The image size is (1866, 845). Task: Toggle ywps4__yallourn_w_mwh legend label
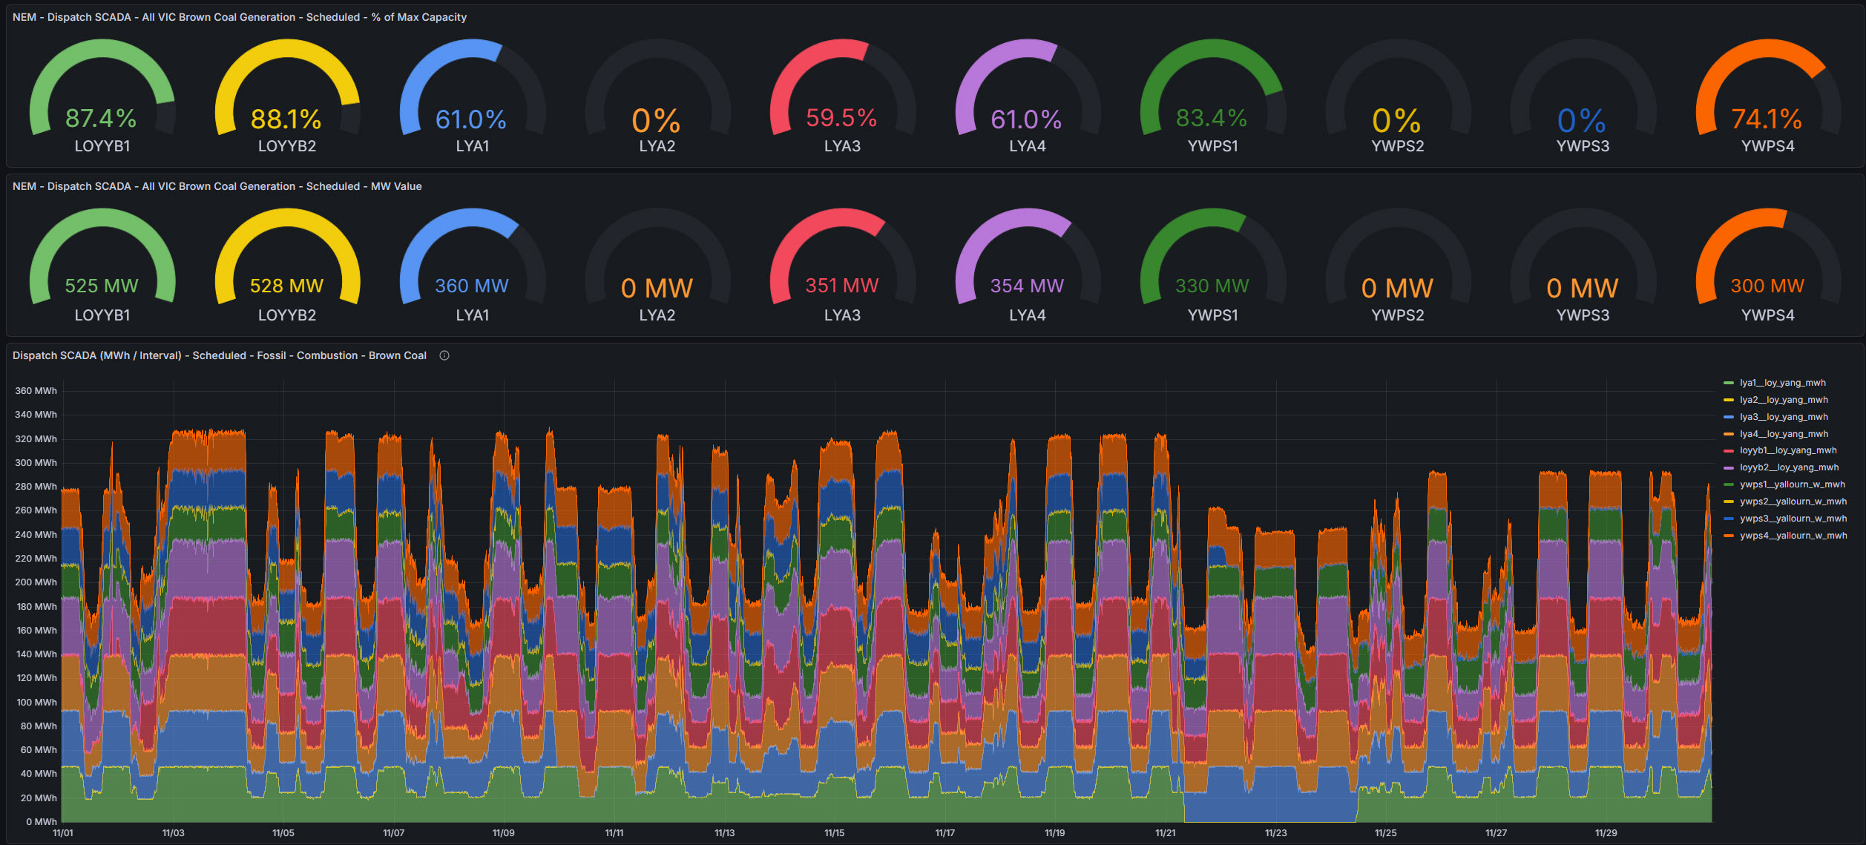(x=1793, y=536)
